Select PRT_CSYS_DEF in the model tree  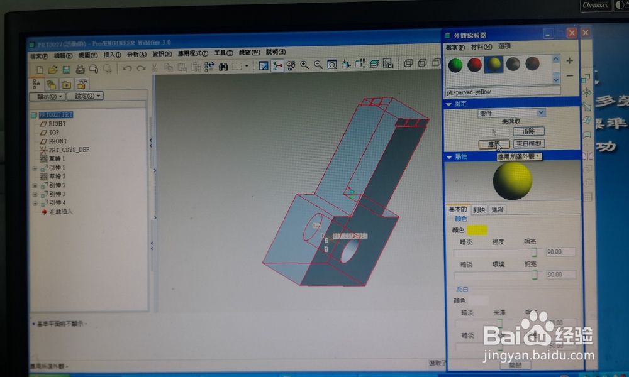[x=65, y=150]
